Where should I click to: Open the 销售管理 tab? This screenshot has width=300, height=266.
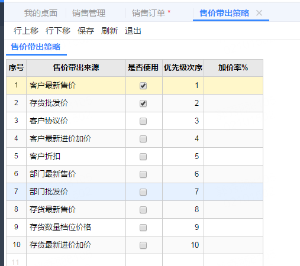click(x=89, y=13)
